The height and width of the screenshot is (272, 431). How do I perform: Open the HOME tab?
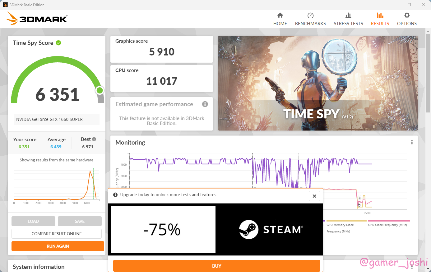click(280, 19)
